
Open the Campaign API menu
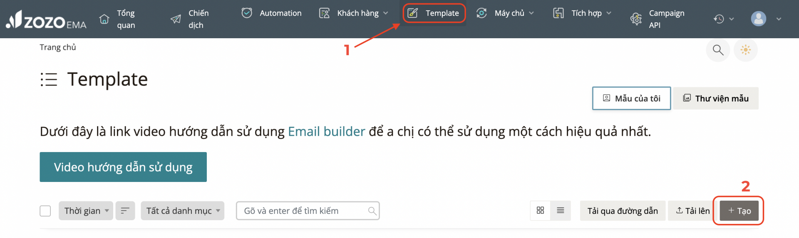[x=658, y=19]
